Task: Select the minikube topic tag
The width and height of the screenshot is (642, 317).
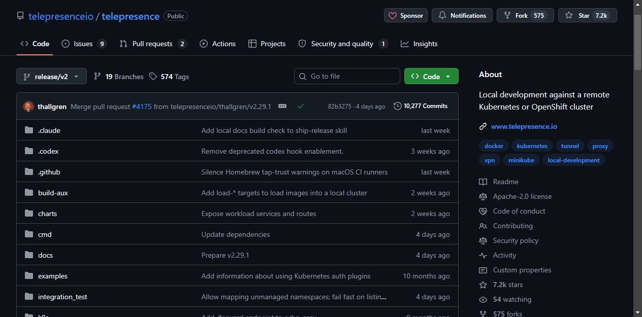Action: (x=522, y=160)
